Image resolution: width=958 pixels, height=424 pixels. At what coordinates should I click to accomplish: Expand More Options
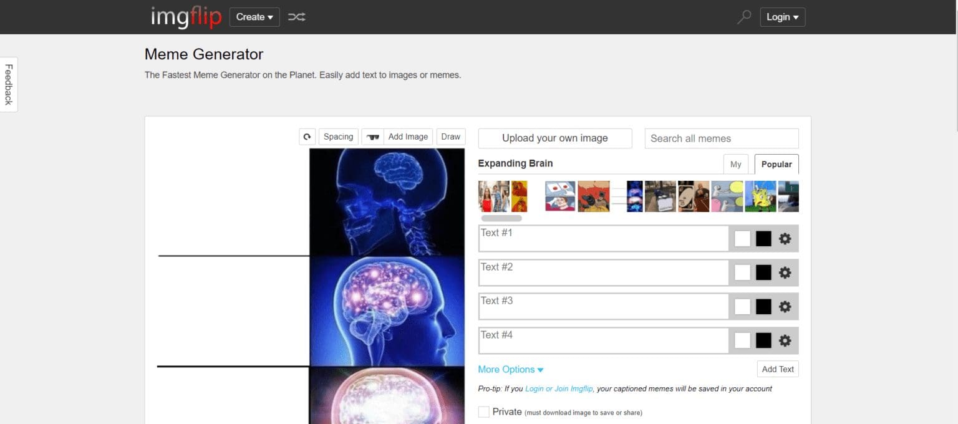[x=510, y=370]
